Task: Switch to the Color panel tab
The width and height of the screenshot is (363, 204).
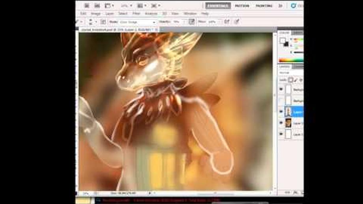Action: 284,33
